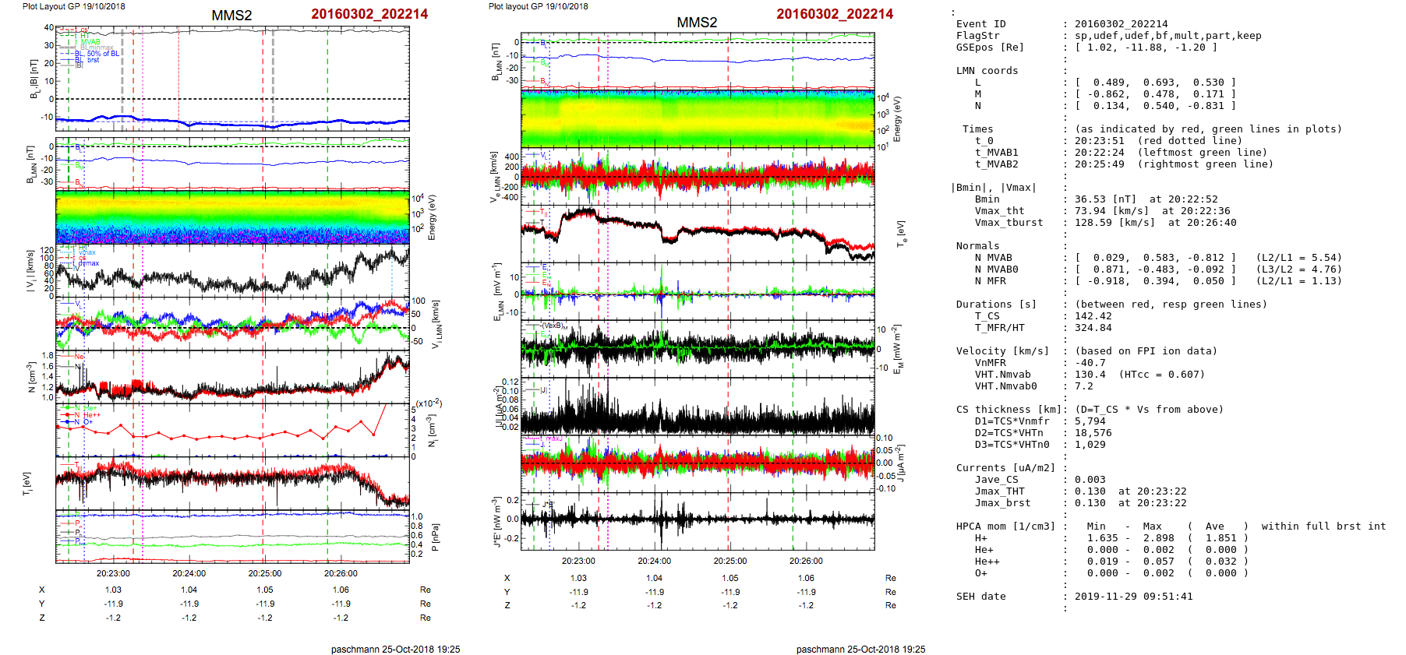Click the Plot Layout GP label above the left plot
Viewport: 1406px width, 655px height.
pos(73,6)
